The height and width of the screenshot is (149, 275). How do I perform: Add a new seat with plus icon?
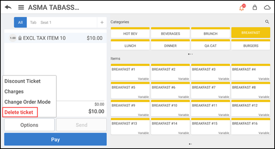(x=102, y=22)
